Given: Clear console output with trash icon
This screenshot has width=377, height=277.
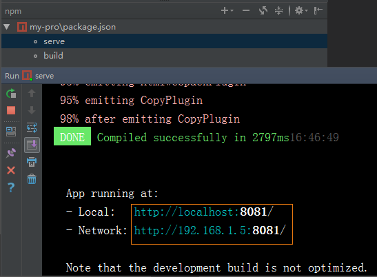Looking at the screenshot, I should [x=32, y=179].
